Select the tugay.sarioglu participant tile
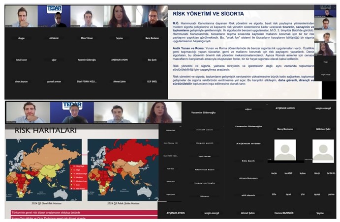 pyautogui.click(x=205, y=183)
